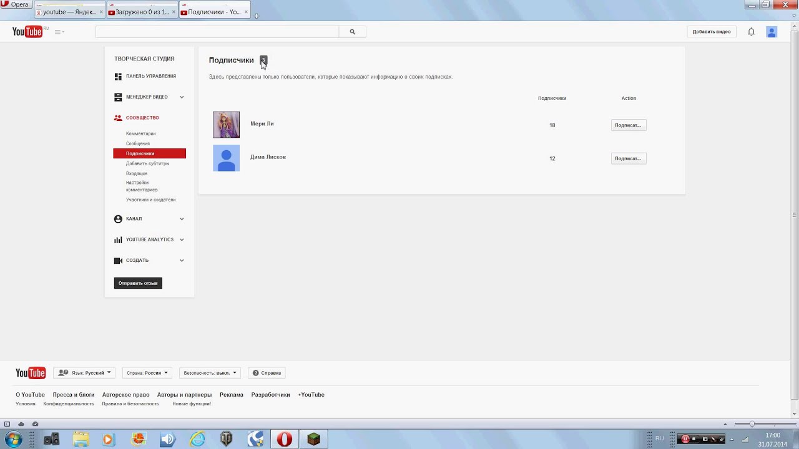Screen dimensions: 799x449
Task: Click the Opera Link cloud icon
Action: point(21,424)
